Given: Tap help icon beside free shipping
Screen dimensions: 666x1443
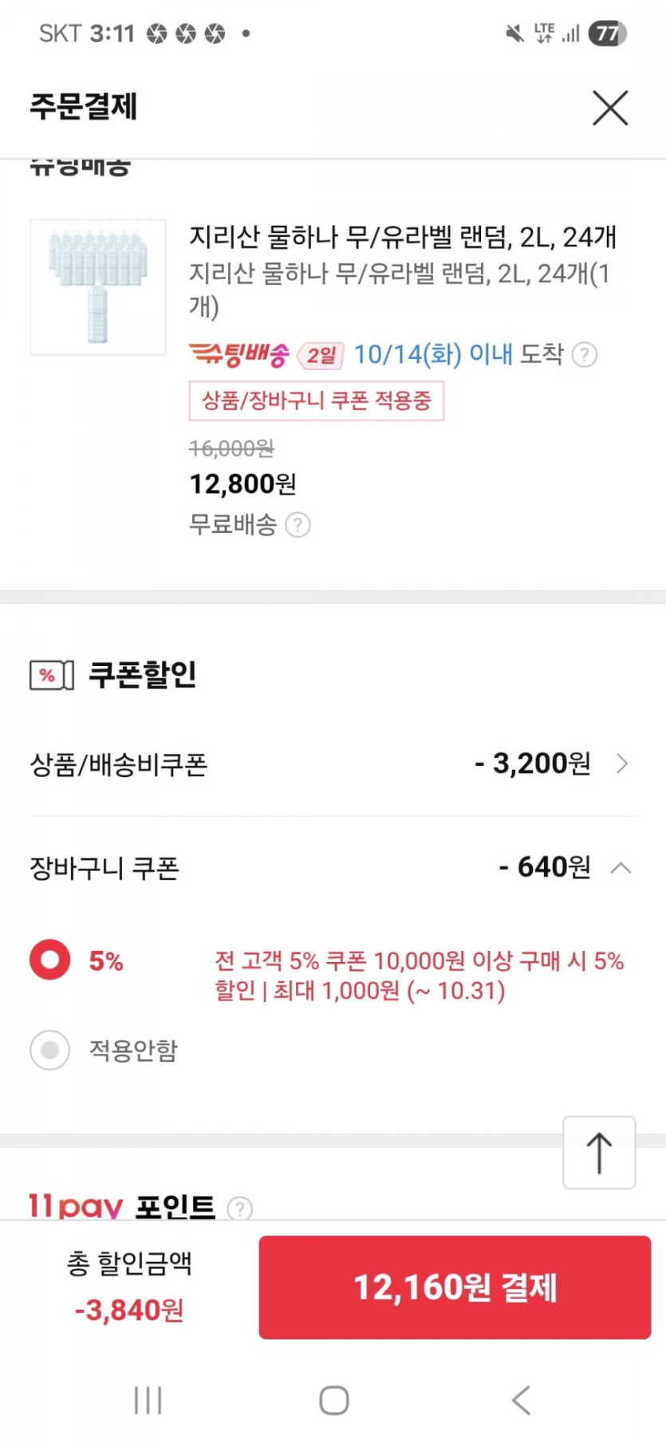Looking at the screenshot, I should (x=298, y=525).
